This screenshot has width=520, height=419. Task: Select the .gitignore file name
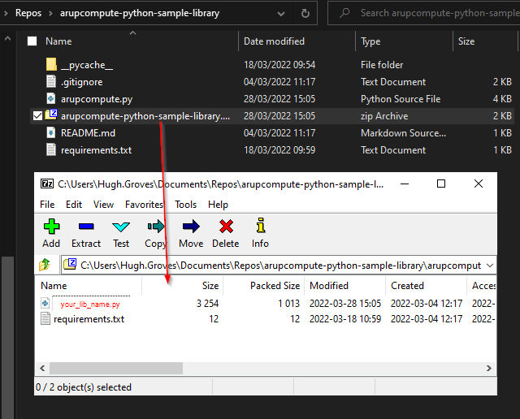(81, 82)
